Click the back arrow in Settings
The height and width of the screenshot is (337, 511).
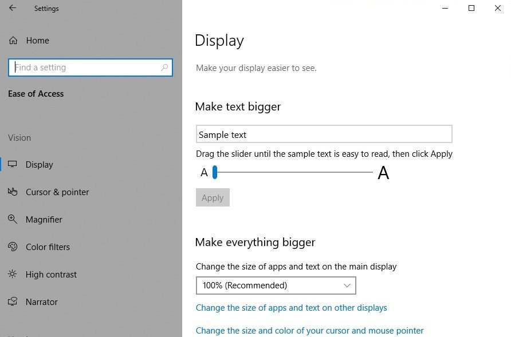pos(13,8)
